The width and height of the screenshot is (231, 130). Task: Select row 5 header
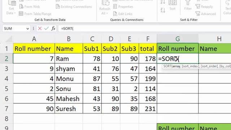coord(6,88)
